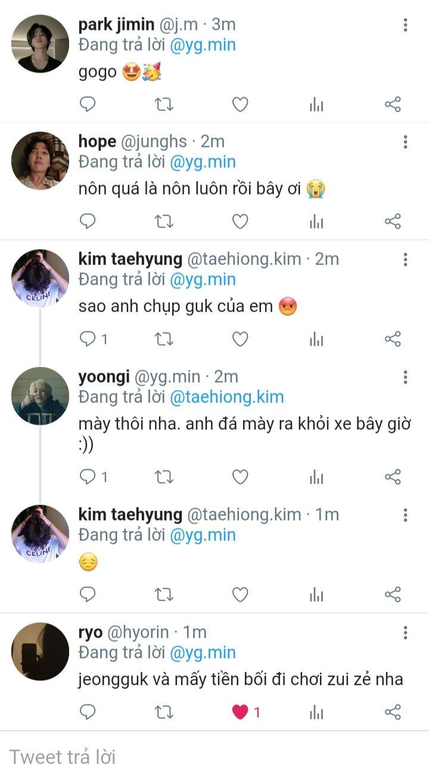The image size is (429, 782).
Task: Share kim taehyung's "sao anh chụp guk" tweet
Action: click(393, 339)
